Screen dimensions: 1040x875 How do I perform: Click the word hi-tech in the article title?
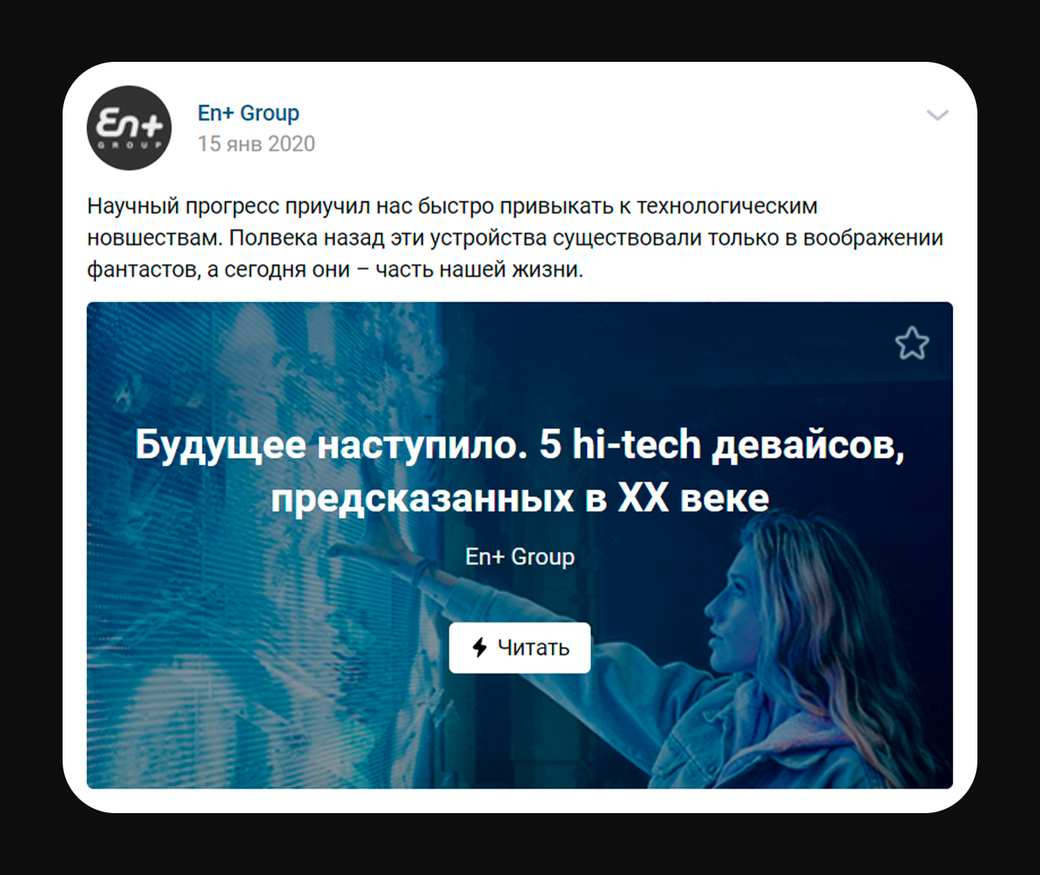tap(637, 444)
